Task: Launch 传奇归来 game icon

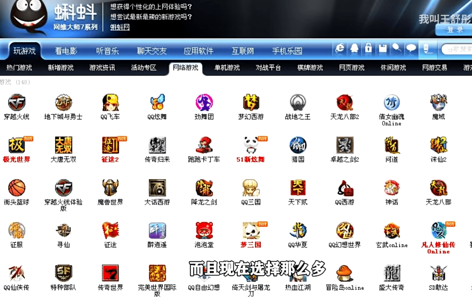Action: click(157, 145)
